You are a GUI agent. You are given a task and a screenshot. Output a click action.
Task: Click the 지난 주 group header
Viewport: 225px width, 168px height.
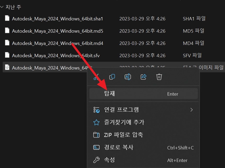point(13,7)
